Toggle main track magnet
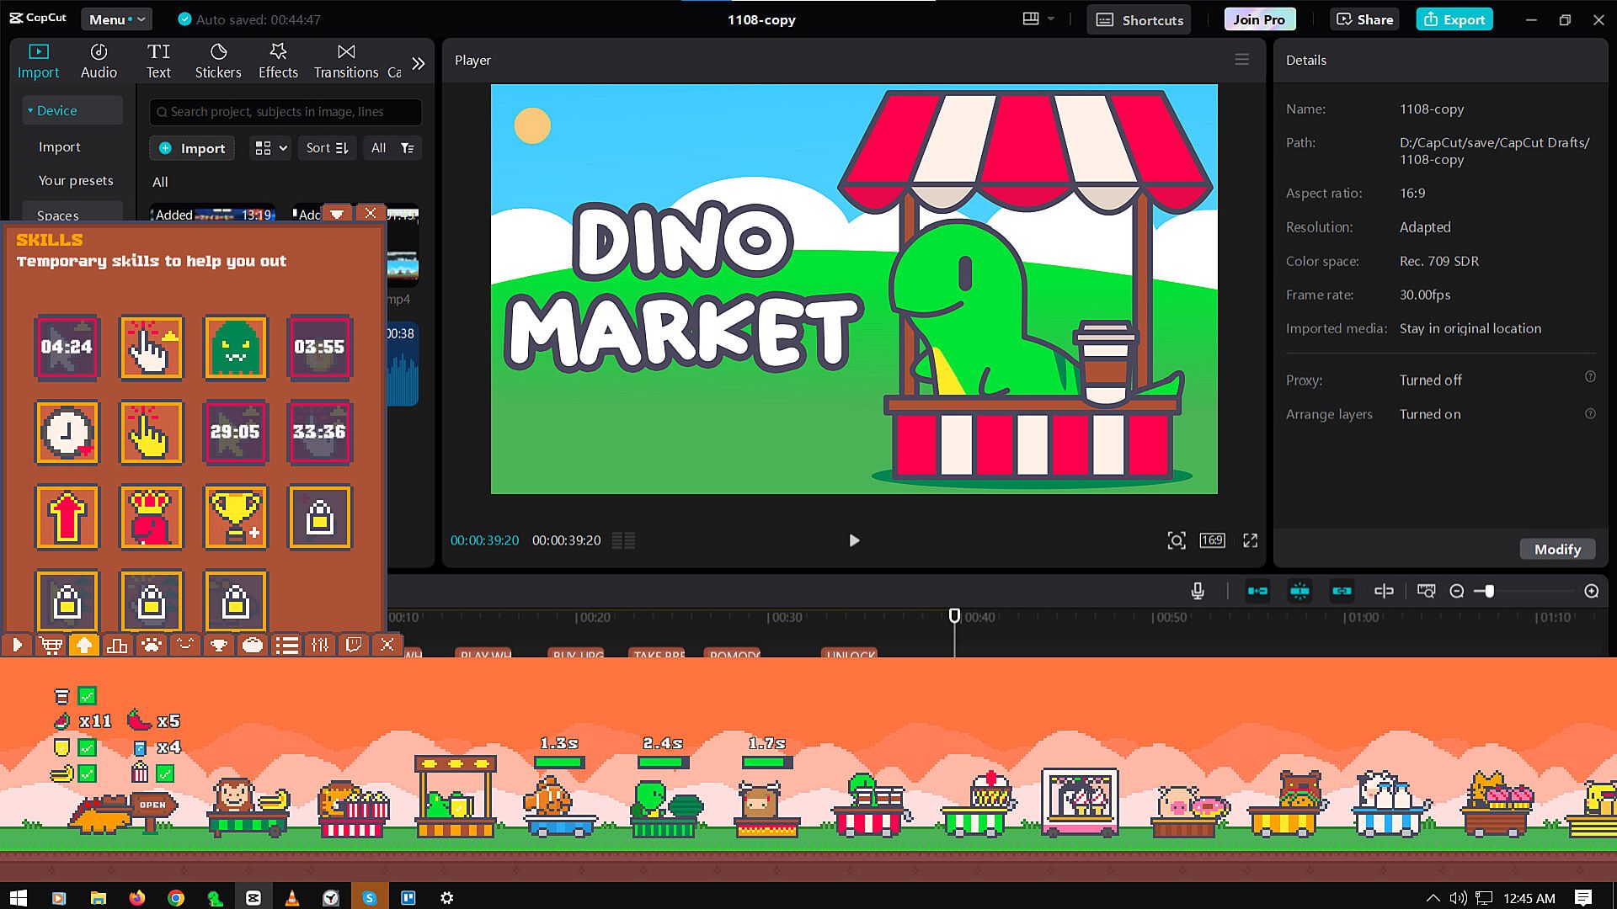 click(x=1257, y=591)
